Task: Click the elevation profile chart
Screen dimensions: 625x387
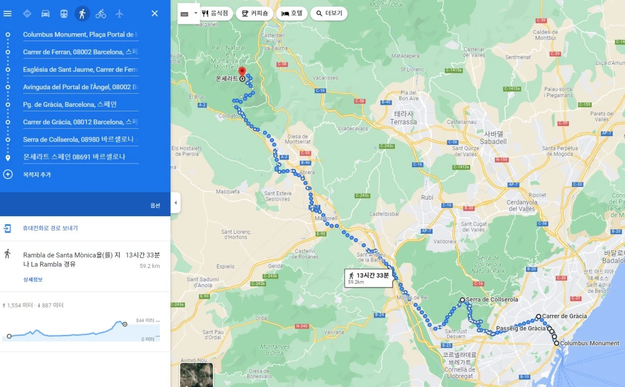Action: coord(81,330)
